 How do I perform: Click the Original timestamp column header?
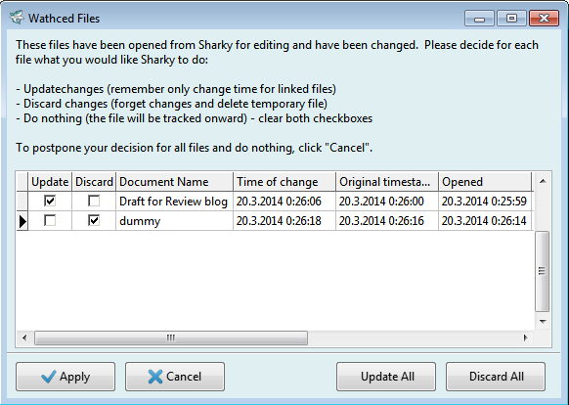click(387, 182)
